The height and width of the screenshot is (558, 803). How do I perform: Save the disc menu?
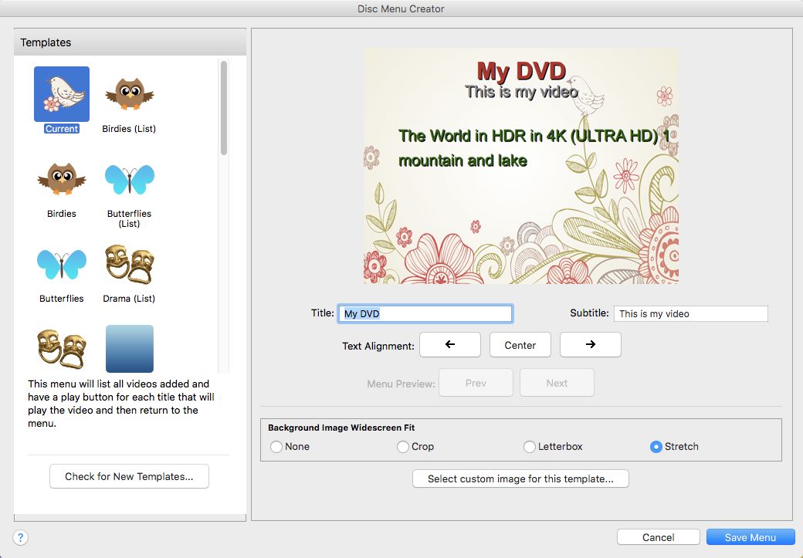click(x=750, y=536)
